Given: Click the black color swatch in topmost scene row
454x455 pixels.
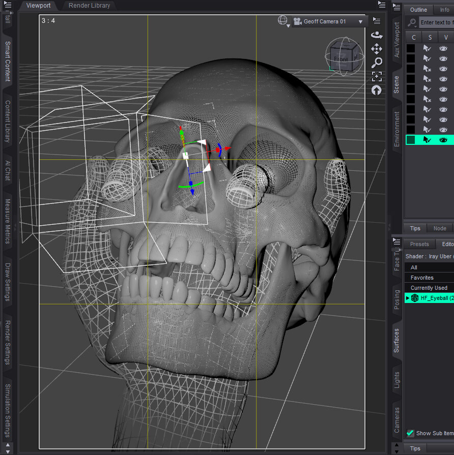Looking at the screenshot, I should [411, 48].
